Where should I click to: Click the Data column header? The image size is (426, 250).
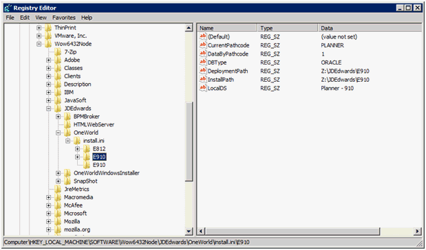[370, 28]
